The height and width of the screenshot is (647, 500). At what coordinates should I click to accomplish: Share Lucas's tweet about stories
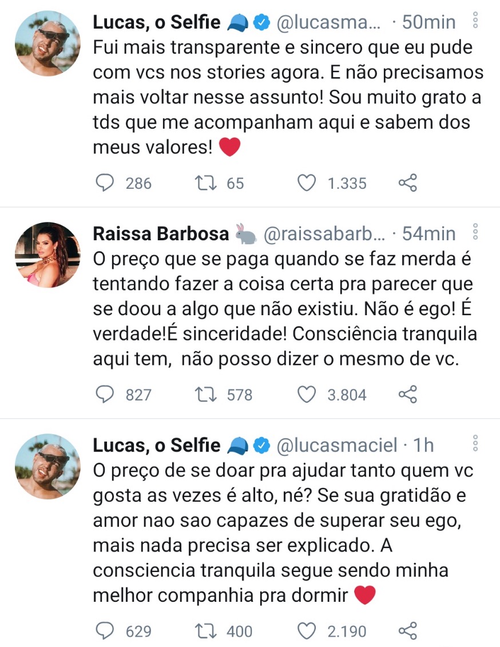pos(407,183)
